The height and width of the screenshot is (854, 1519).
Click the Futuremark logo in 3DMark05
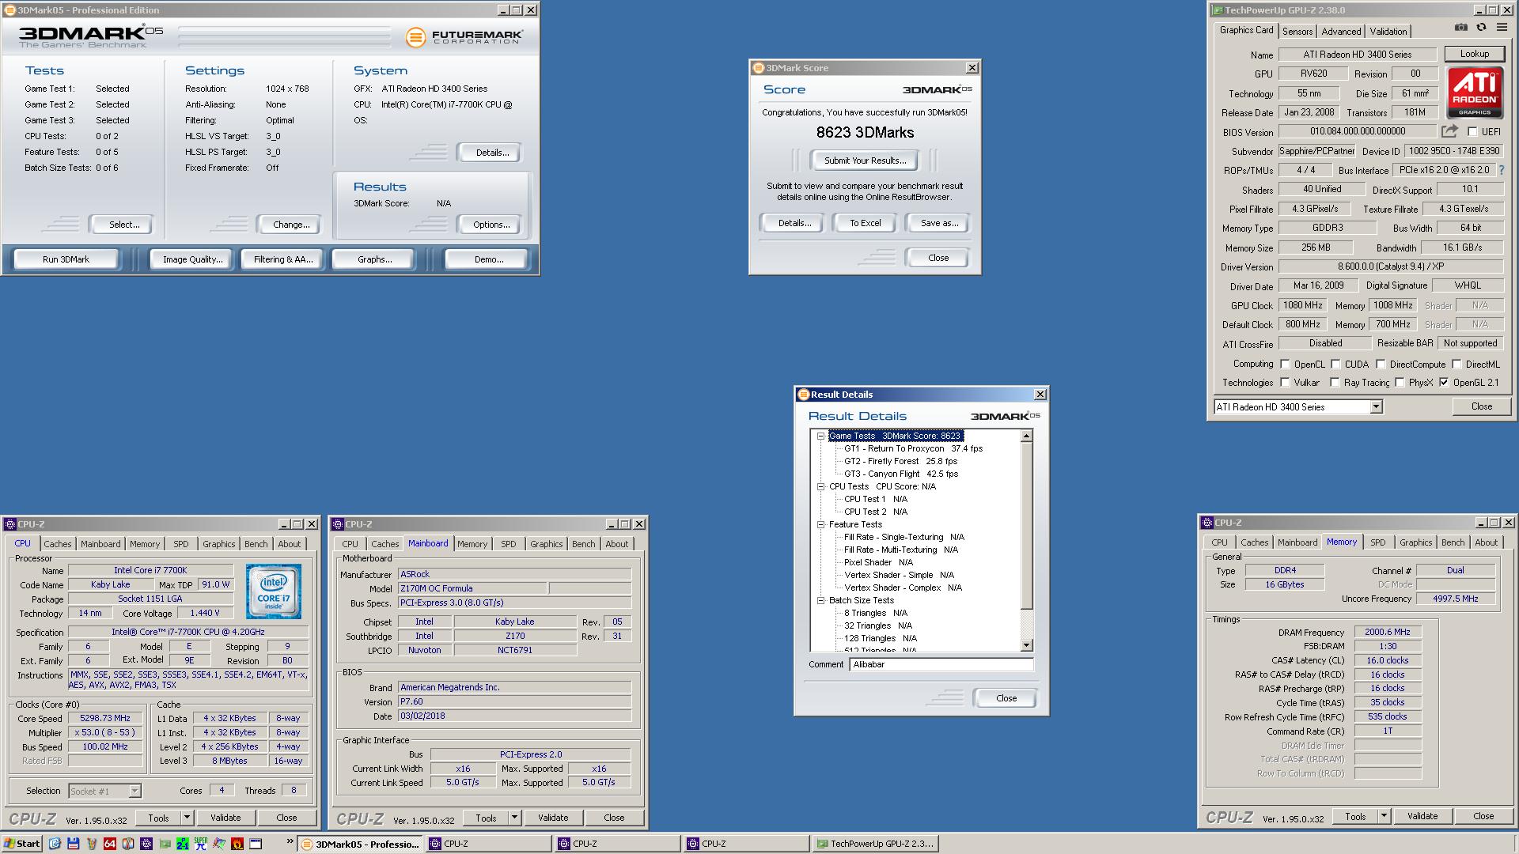tap(464, 37)
